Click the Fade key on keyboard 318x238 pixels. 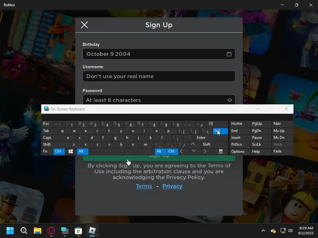282,151
